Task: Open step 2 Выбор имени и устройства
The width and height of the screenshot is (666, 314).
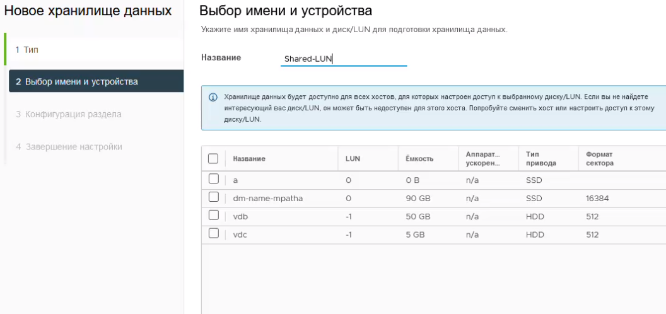Action: [x=96, y=81]
